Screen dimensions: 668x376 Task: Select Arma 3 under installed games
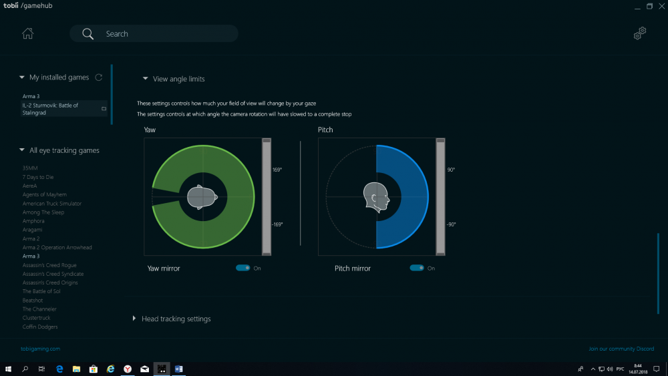31,96
